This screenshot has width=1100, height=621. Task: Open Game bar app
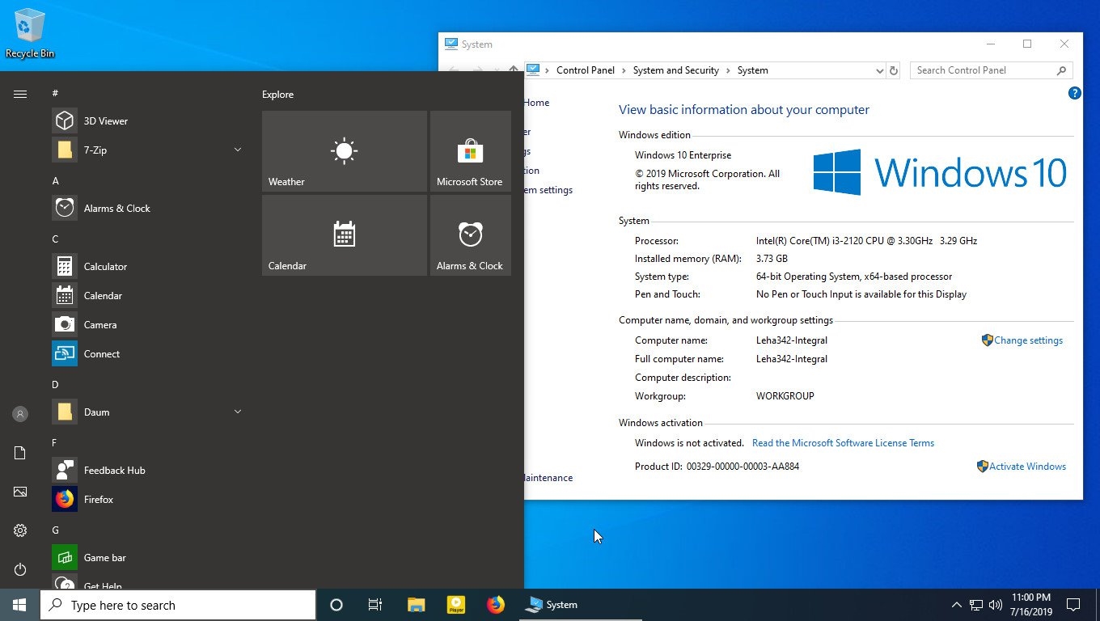(147, 558)
